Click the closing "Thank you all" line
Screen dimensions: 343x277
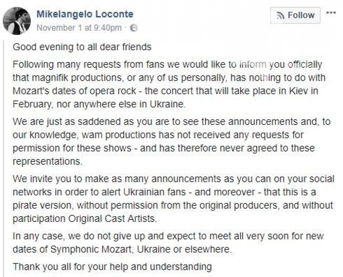(x=112, y=266)
